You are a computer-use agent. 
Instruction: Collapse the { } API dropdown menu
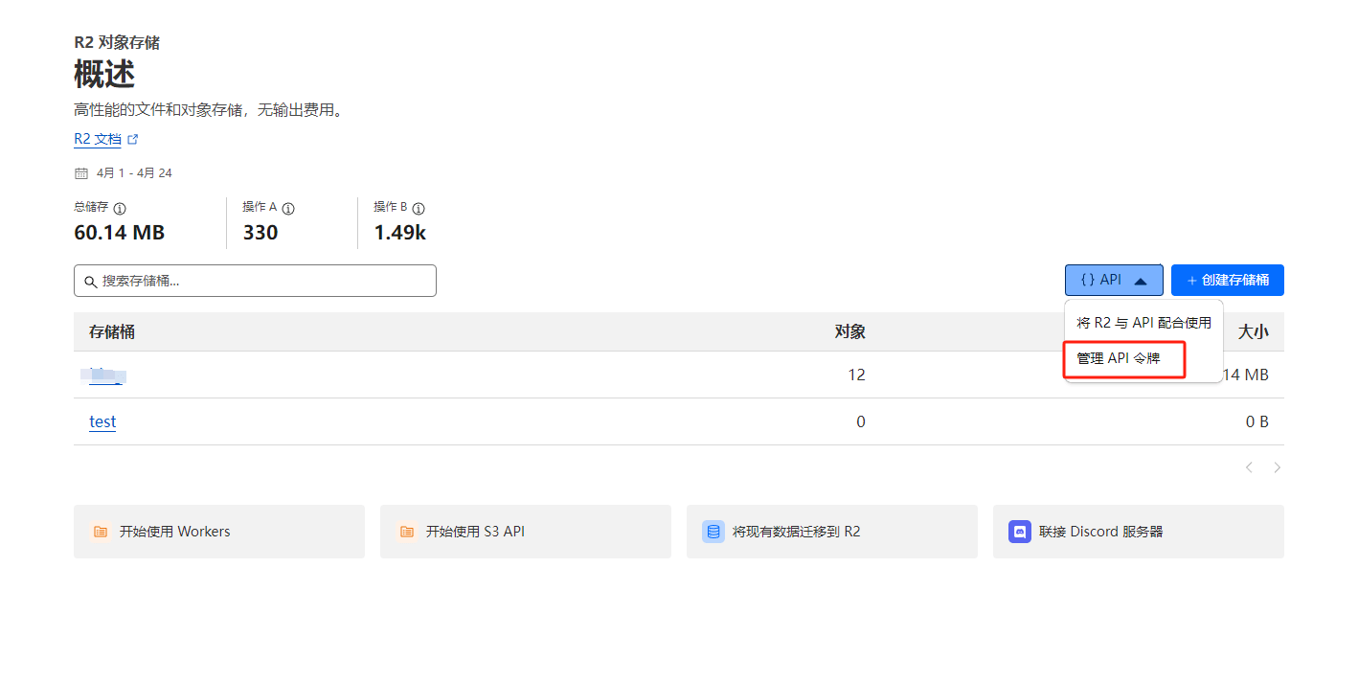click(x=1114, y=281)
